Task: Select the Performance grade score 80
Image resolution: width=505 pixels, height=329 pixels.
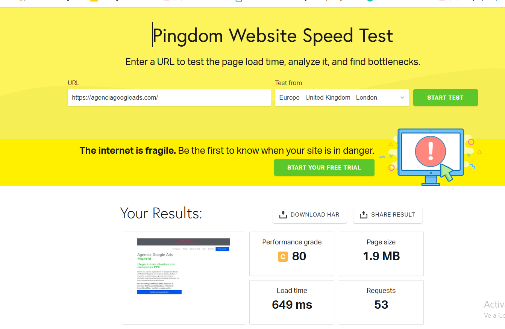Action: tap(299, 256)
